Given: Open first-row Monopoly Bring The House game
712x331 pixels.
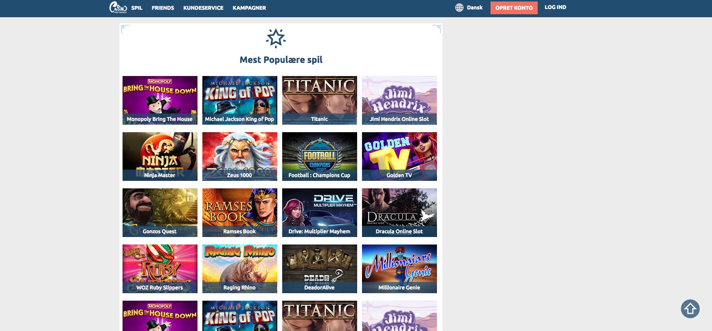Looking at the screenshot, I should 160,100.
